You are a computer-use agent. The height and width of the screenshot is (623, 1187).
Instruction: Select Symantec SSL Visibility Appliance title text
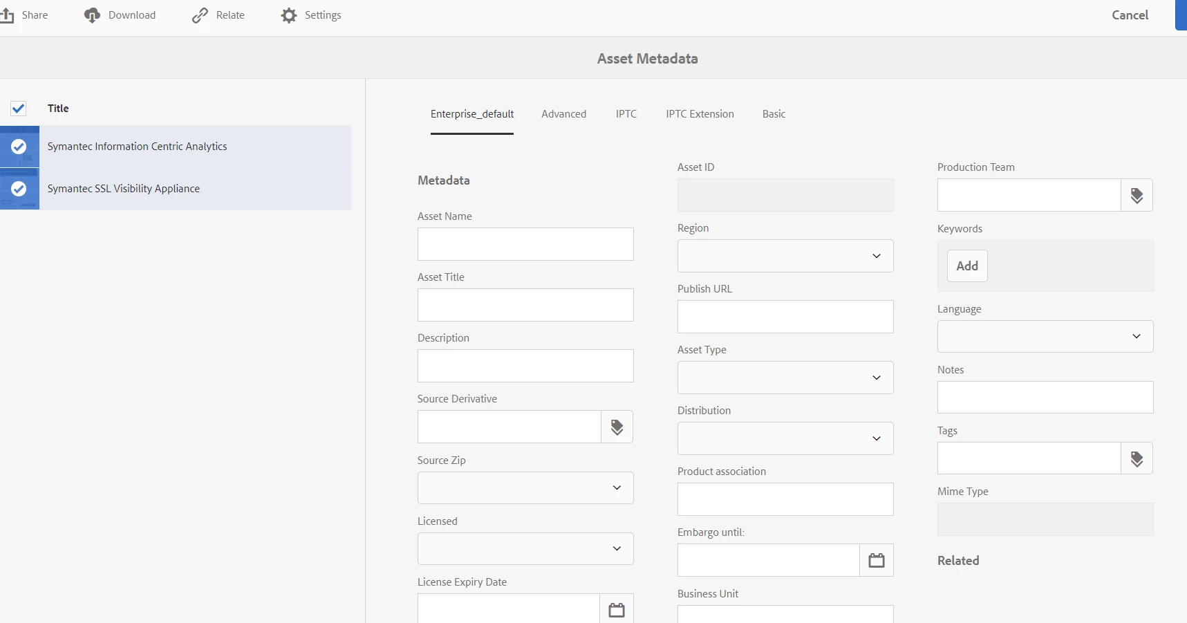pyautogui.click(x=124, y=189)
